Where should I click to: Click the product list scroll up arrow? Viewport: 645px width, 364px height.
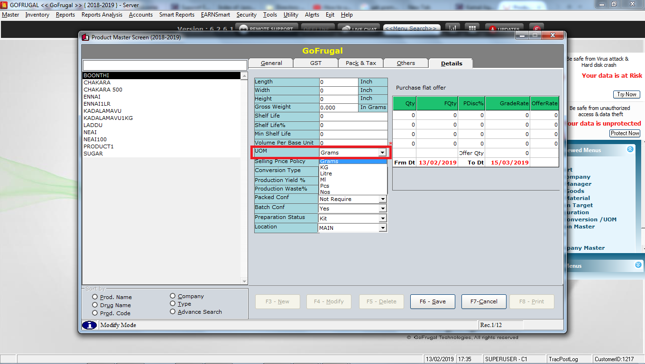click(244, 76)
